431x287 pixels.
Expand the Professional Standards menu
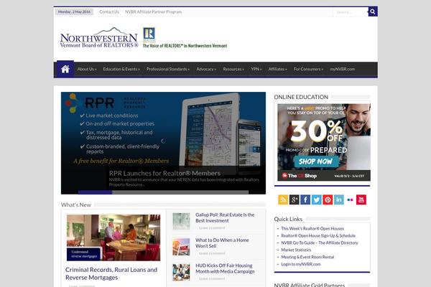[x=168, y=69]
